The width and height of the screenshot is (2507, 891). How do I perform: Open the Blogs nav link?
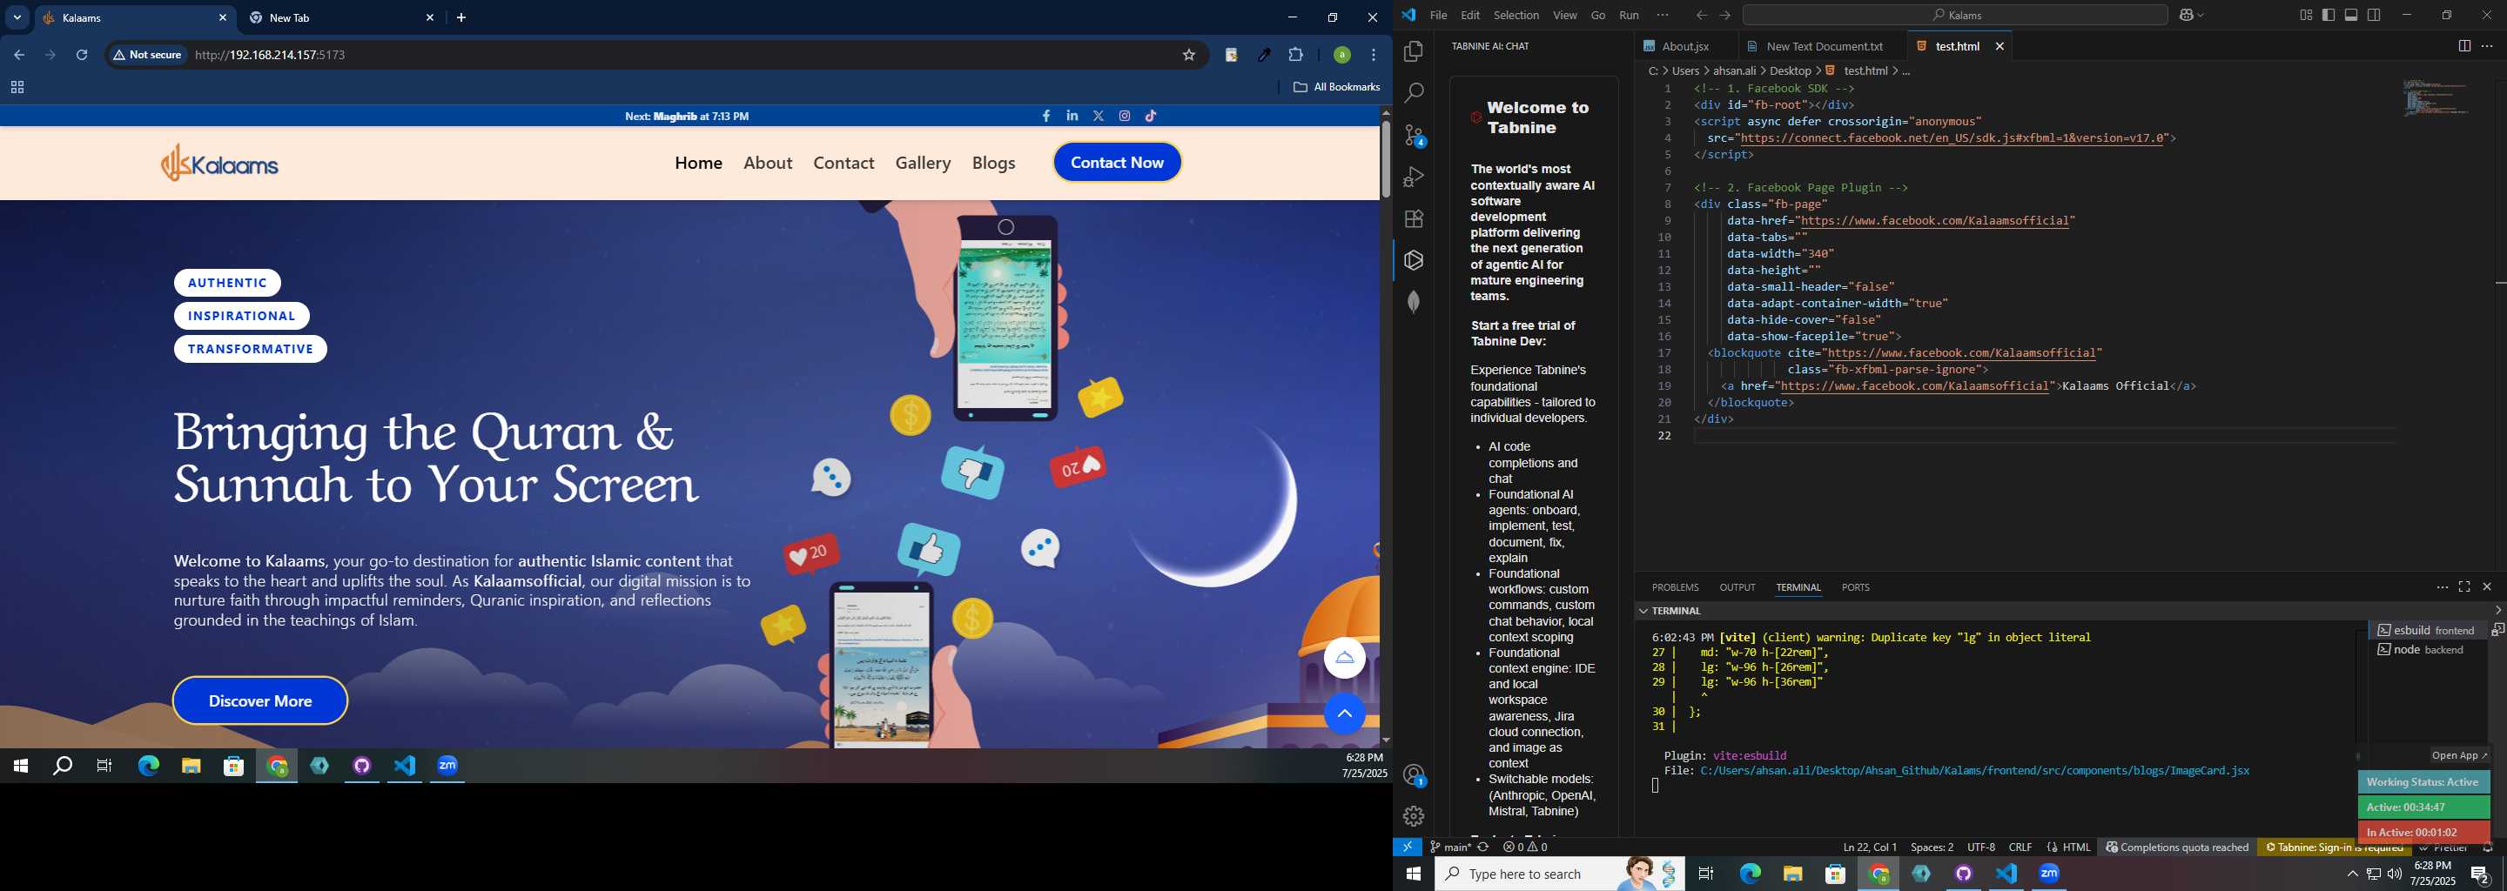[993, 164]
